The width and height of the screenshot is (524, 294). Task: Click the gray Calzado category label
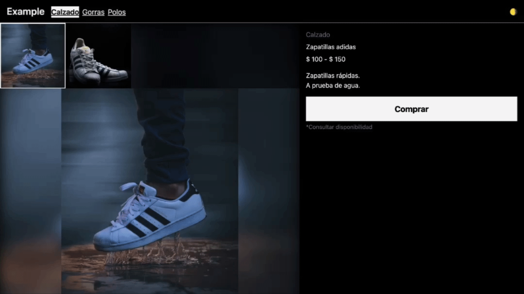(318, 35)
